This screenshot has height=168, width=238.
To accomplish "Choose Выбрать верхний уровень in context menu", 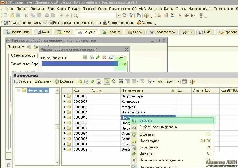I will [172, 127].
